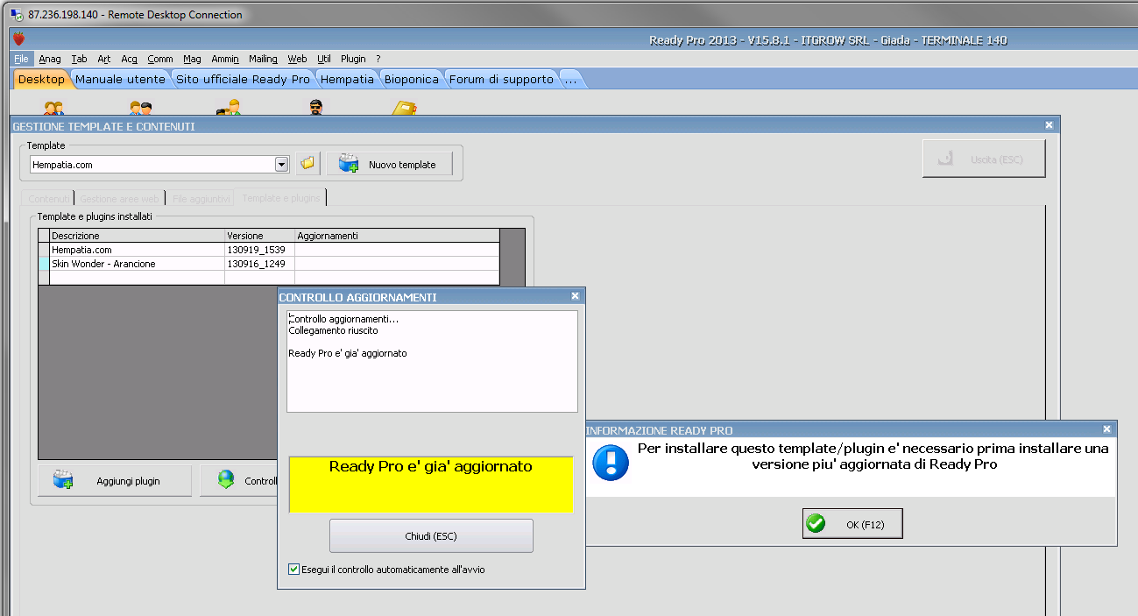Viewport: 1138px width, 616px height.
Task: Switch to the Manuale utente tab
Action: [x=120, y=79]
